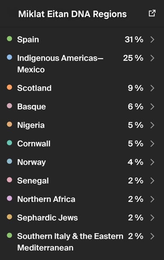
Task: Expand the Spain region chevron
Action: pos(152,39)
